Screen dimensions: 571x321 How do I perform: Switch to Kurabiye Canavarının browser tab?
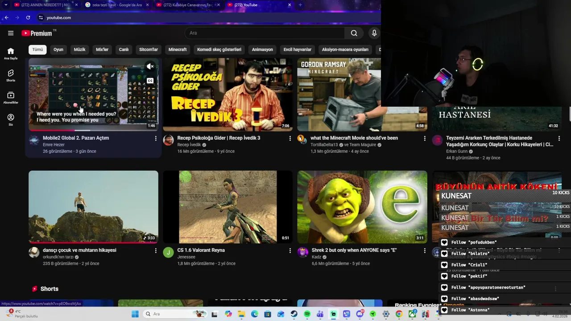click(x=188, y=5)
